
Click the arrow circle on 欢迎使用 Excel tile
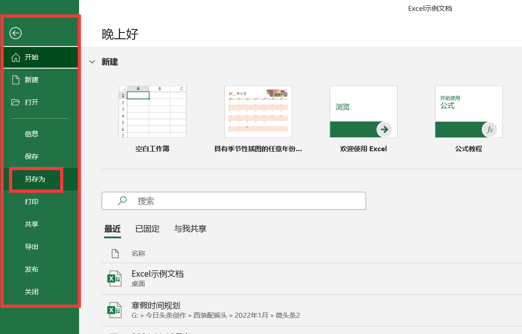pos(384,129)
